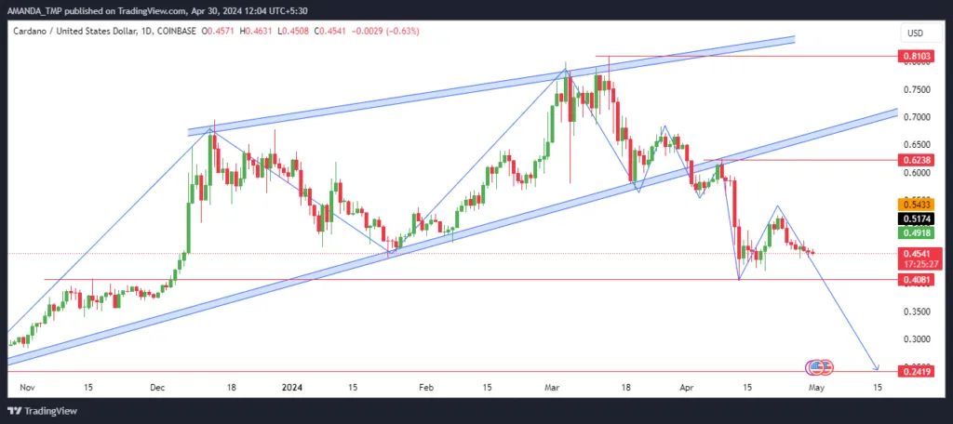This screenshot has width=953, height=424.
Task: Select the 0.4081 support price label
Action: point(917,280)
